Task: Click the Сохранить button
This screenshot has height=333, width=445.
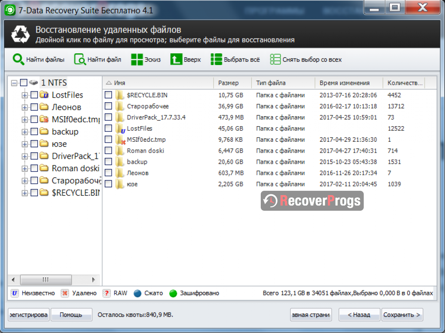Action: pos(402,315)
